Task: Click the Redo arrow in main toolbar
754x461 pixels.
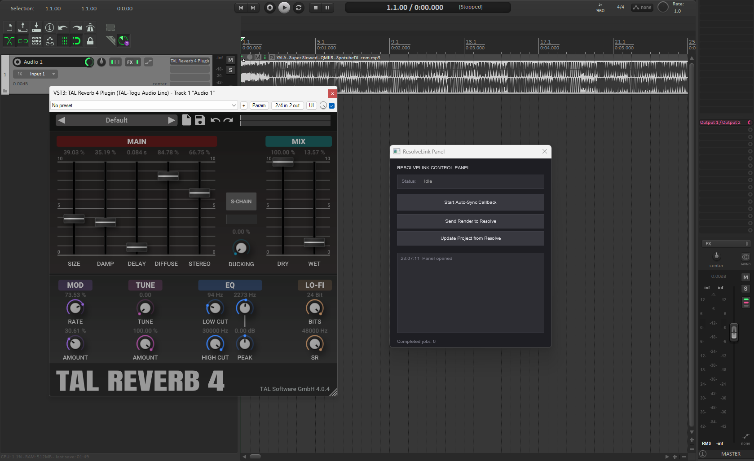Action: [x=77, y=27]
